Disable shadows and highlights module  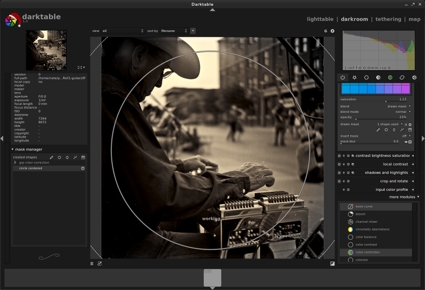pos(339,173)
